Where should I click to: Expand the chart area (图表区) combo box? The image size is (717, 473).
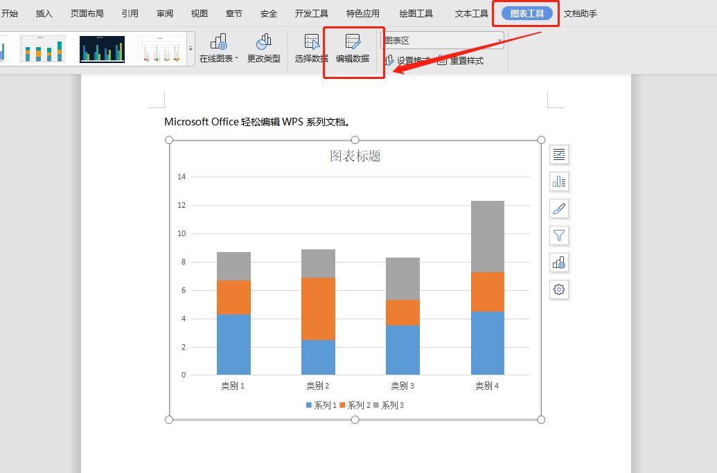499,41
